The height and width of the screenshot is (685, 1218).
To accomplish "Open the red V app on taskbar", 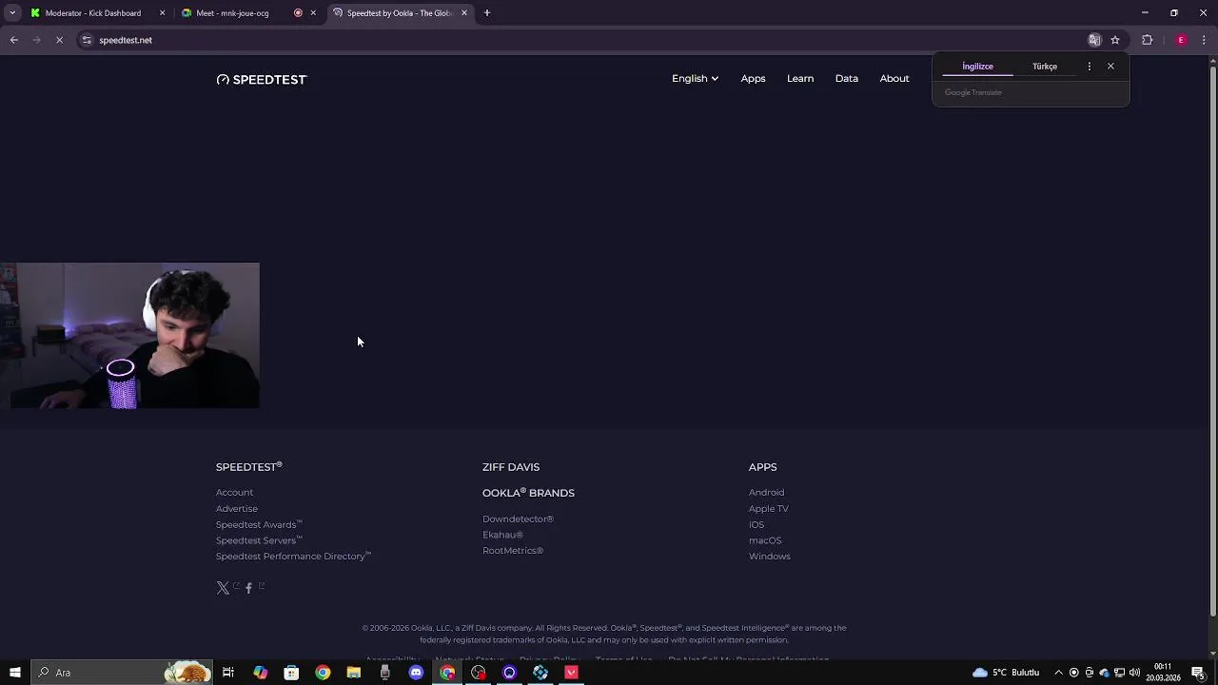I will [571, 673].
